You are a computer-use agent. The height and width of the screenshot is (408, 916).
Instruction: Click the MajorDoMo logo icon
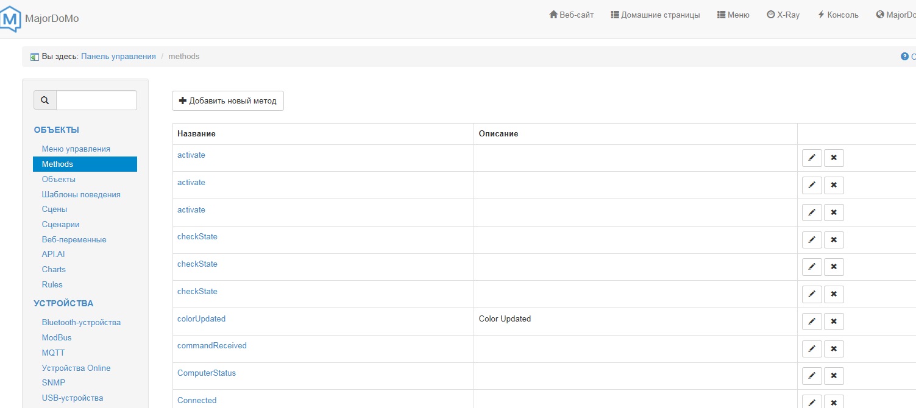10,19
